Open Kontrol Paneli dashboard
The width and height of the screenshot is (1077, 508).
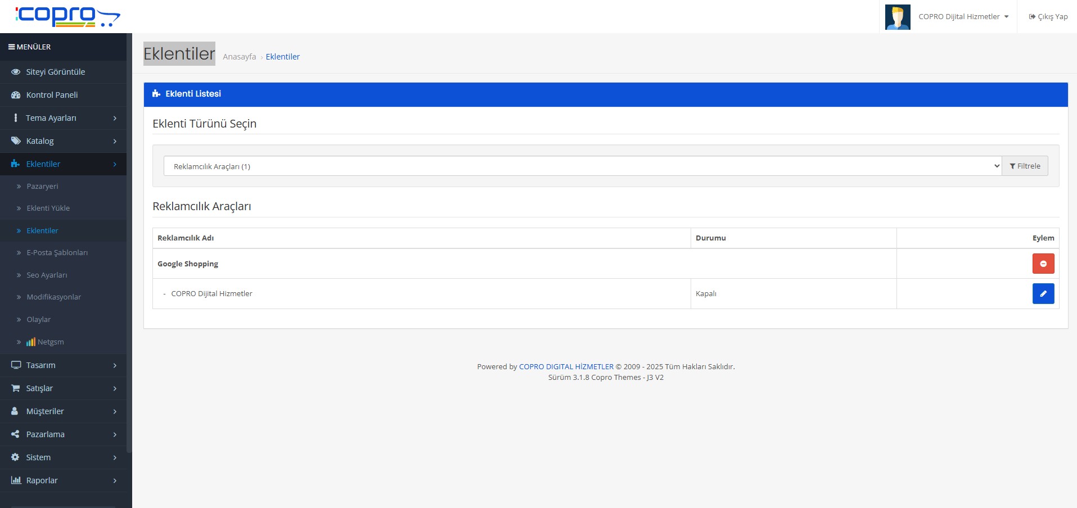52,95
